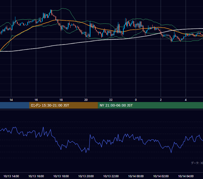Click the 20 hour label on price chart axis

[x=86, y=100]
